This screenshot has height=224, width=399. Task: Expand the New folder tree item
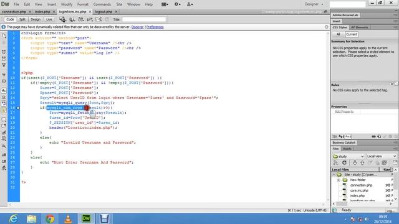point(339,180)
